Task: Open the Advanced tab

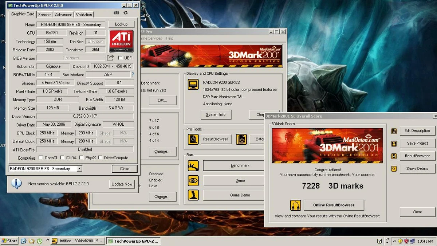Action: click(x=63, y=15)
